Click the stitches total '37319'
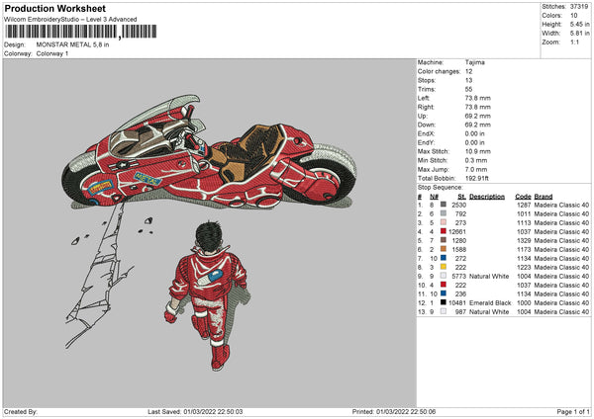 (x=579, y=7)
